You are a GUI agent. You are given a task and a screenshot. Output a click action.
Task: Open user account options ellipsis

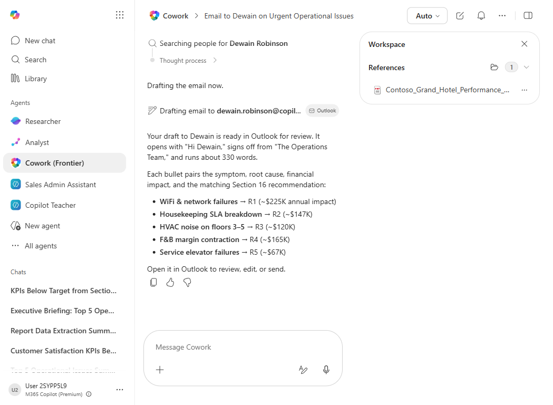(x=120, y=390)
